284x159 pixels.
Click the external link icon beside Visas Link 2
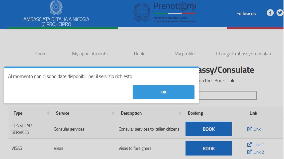[x=249, y=152]
